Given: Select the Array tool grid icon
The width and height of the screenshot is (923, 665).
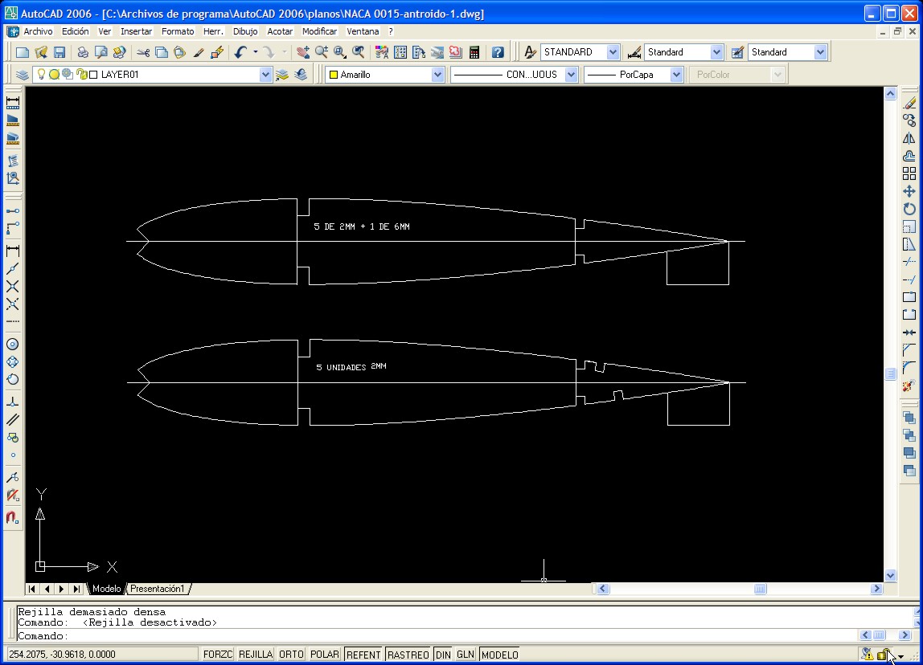Looking at the screenshot, I should click(x=909, y=173).
